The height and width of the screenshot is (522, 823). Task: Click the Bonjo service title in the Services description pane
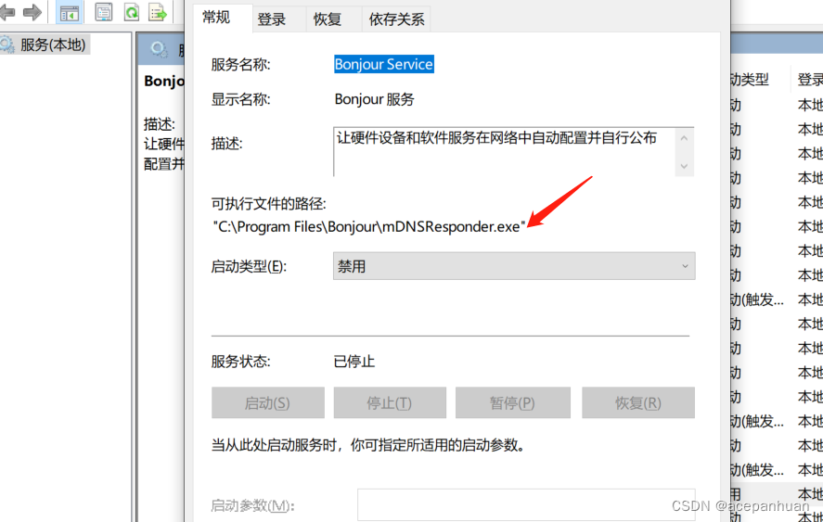pyautogui.click(x=163, y=81)
